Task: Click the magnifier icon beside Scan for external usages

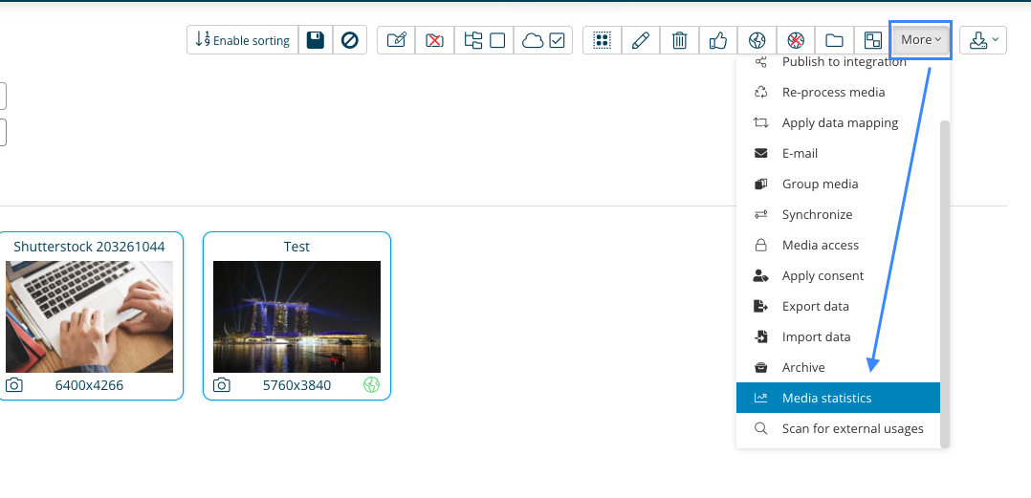Action: pos(760,428)
